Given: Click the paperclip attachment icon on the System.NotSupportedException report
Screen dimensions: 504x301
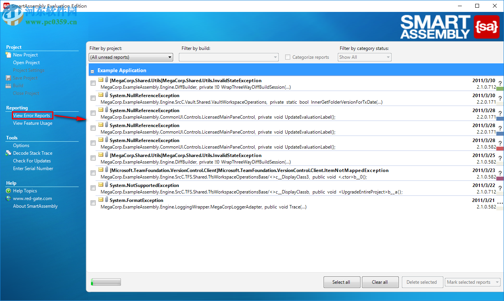Looking at the screenshot, I should coord(106,184).
